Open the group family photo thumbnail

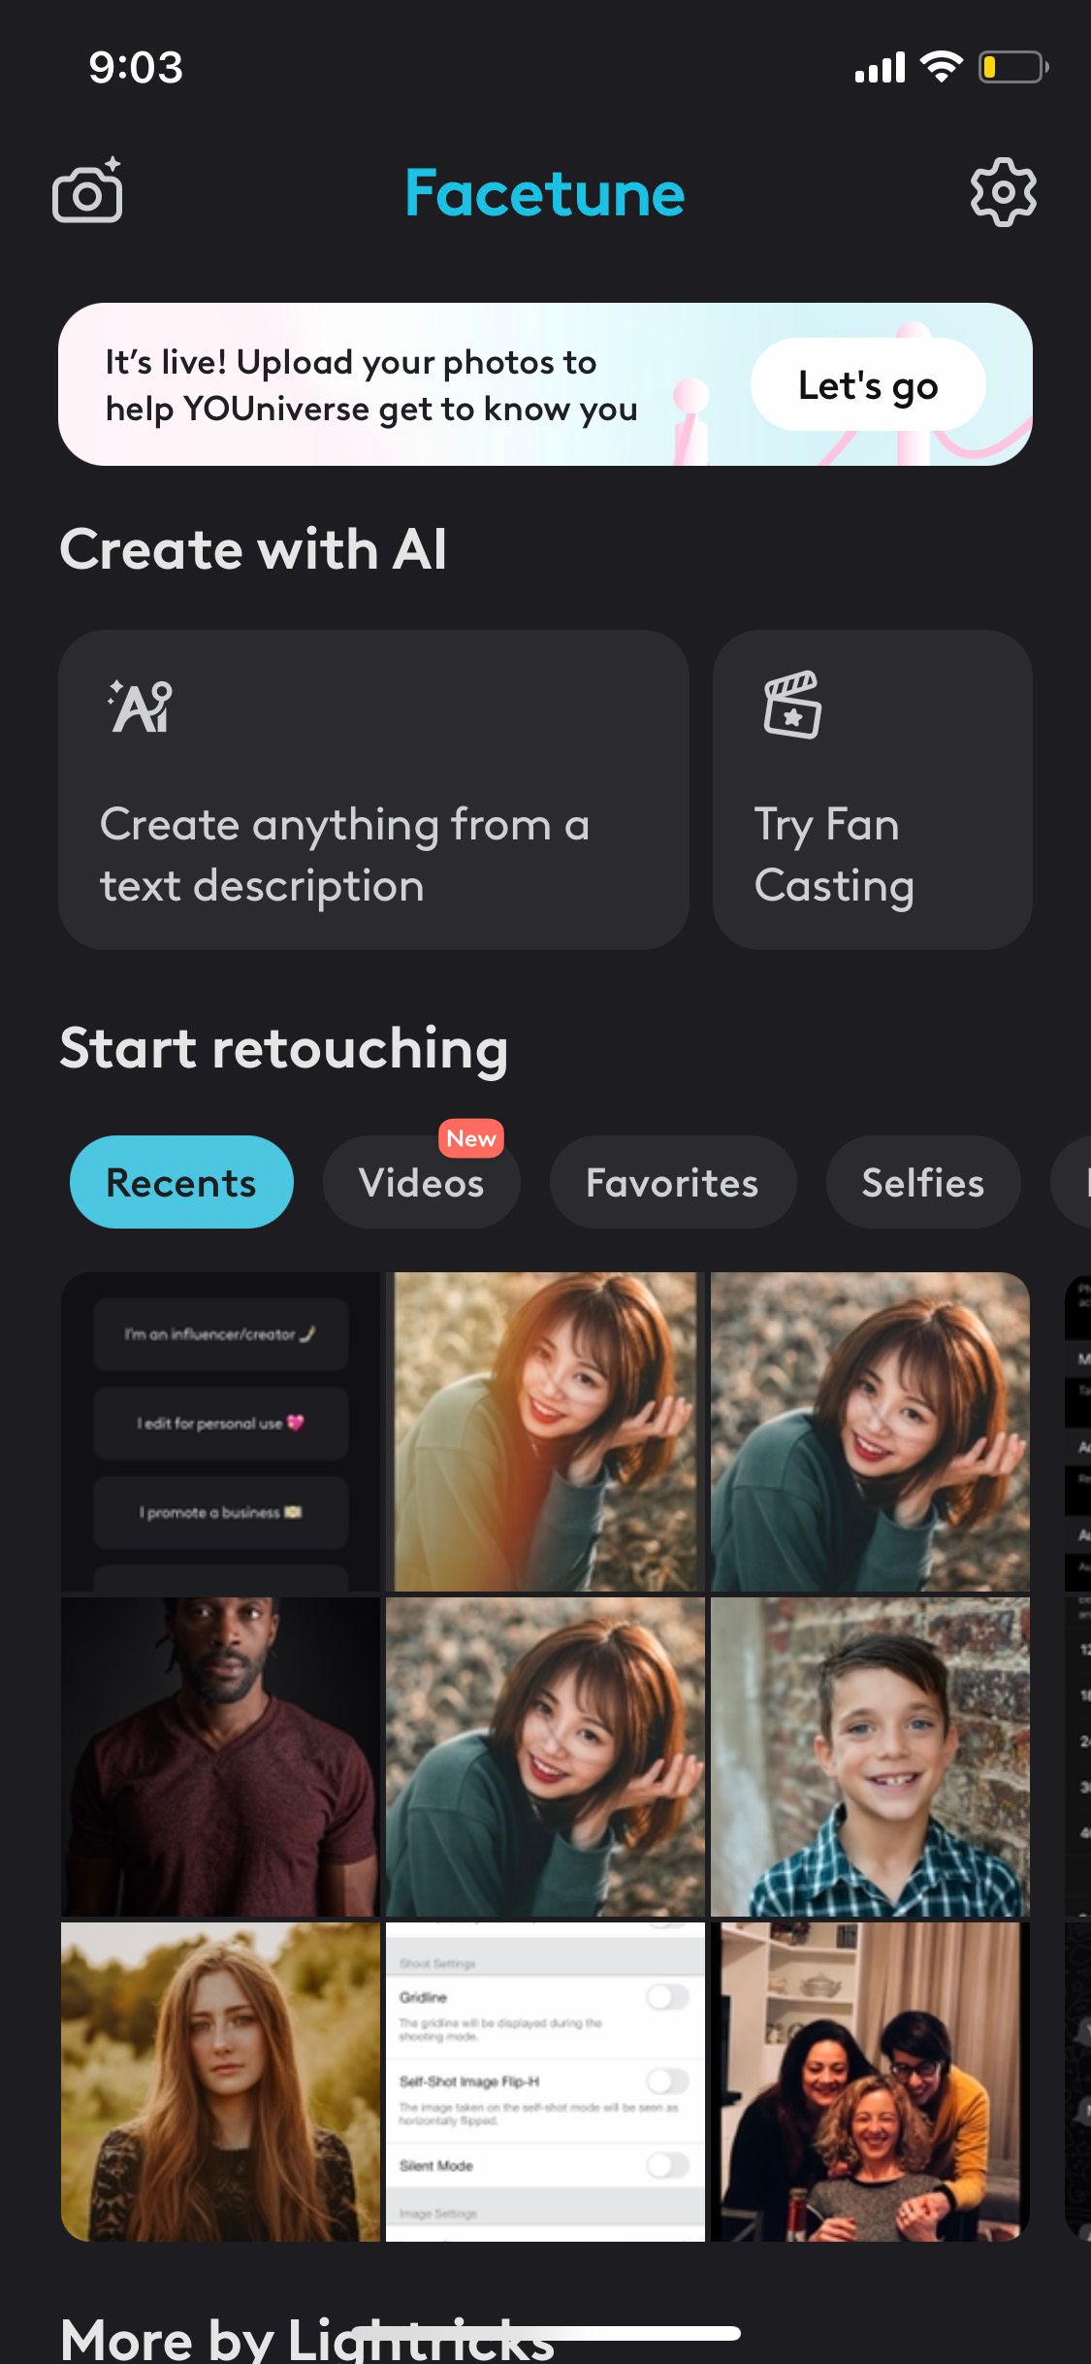pyautogui.click(x=870, y=2082)
